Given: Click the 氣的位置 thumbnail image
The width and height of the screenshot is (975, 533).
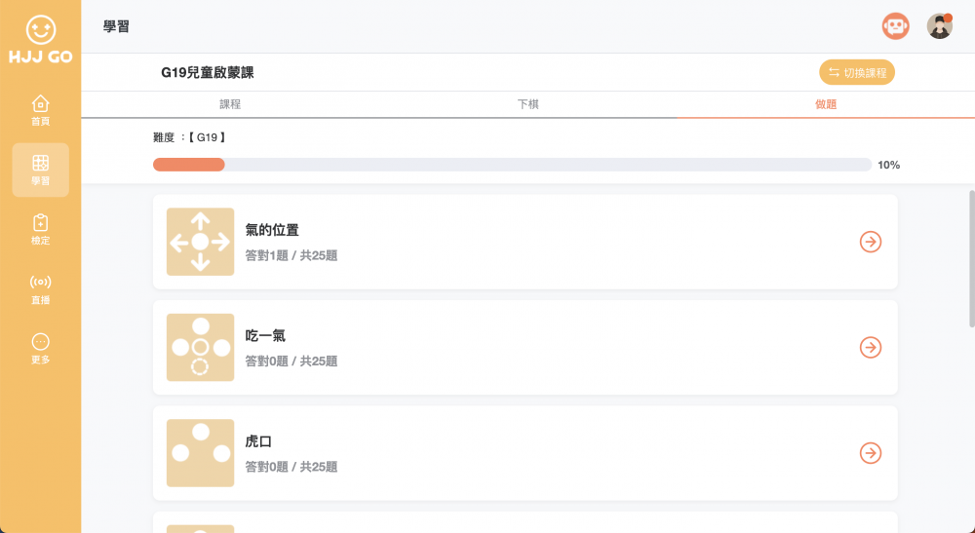Looking at the screenshot, I should tap(200, 242).
